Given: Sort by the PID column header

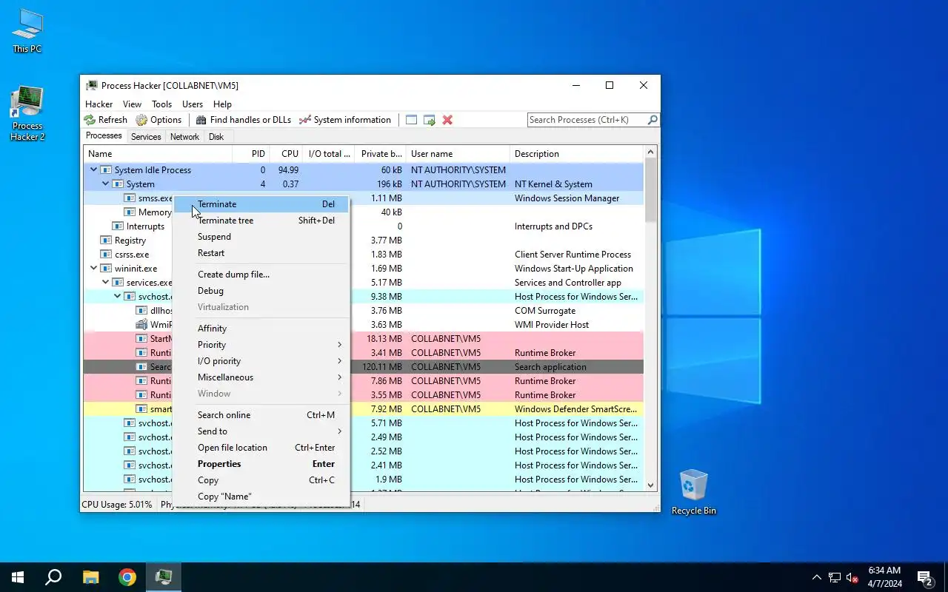Looking at the screenshot, I should (250, 154).
